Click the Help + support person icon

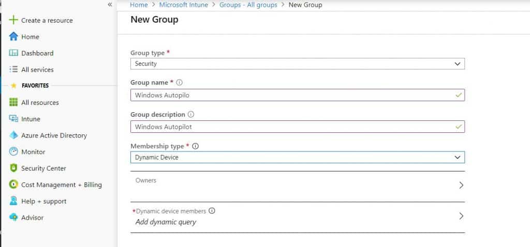click(13, 201)
